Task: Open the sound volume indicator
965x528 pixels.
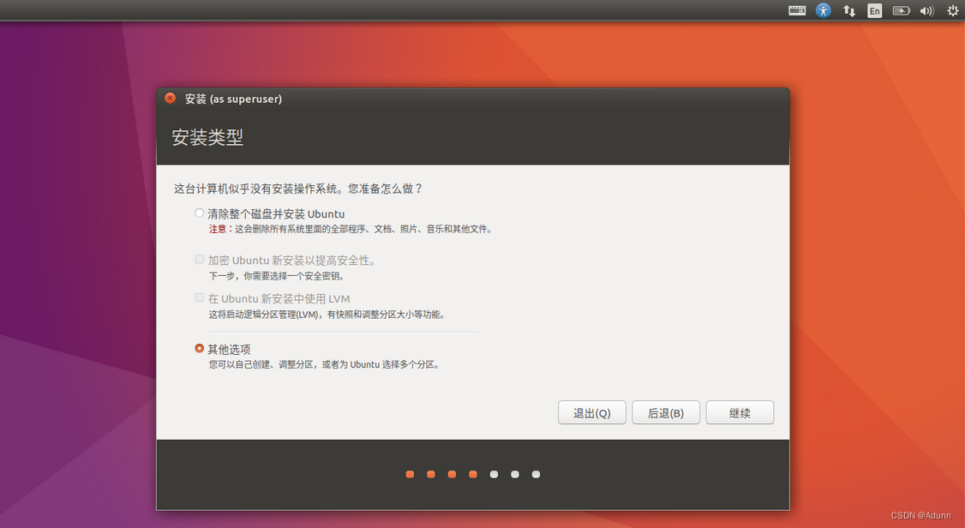Action: tap(926, 10)
